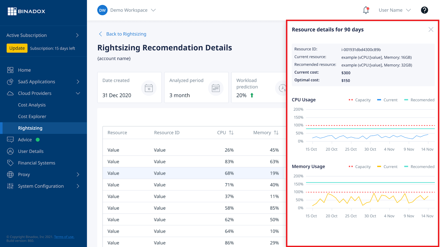Image resolution: width=440 pixels, height=247 pixels.
Task: Click the Resource ID column header
Action: tap(167, 133)
